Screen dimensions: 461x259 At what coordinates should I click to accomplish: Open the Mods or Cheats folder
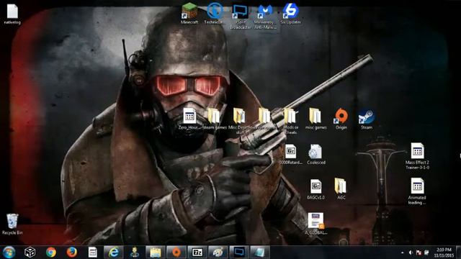tap(290, 121)
